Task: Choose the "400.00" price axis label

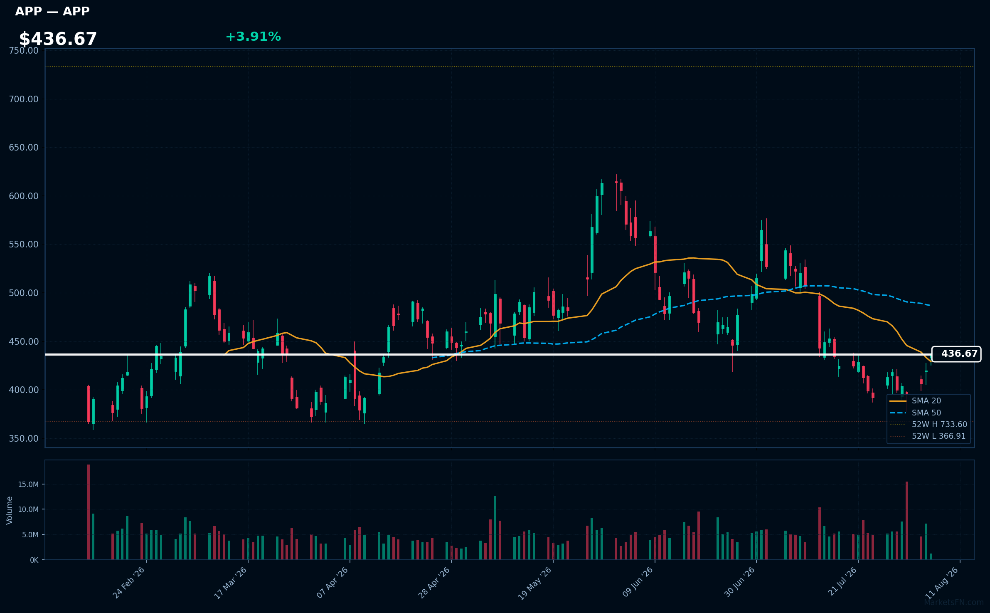Action: [24, 390]
